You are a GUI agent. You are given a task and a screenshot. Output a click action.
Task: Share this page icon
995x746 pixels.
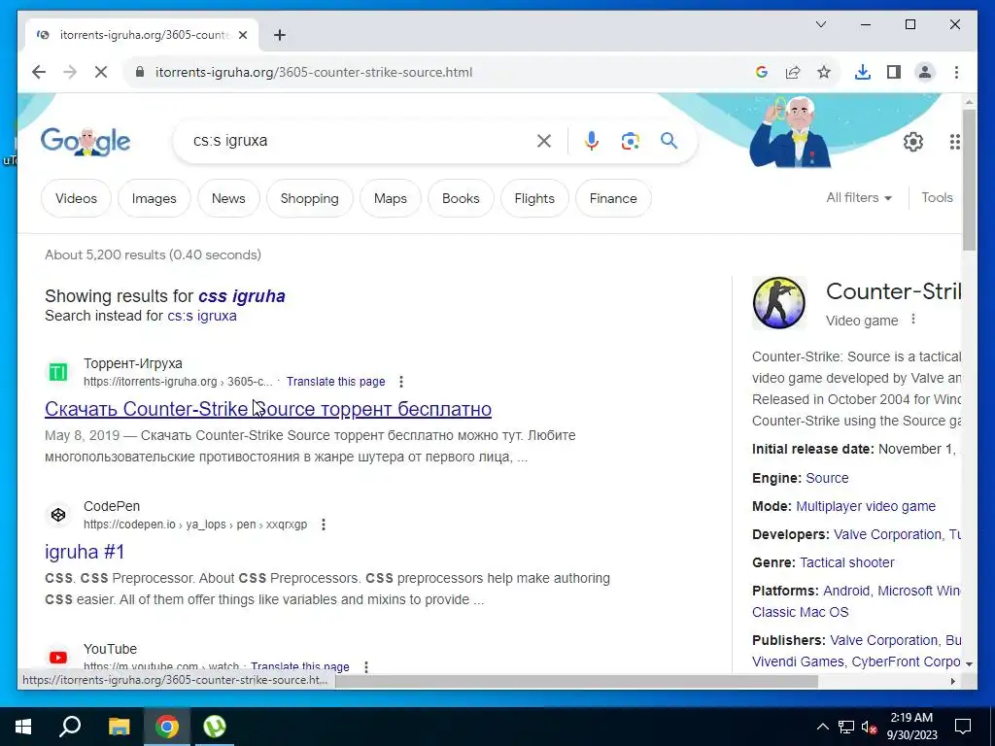click(793, 72)
